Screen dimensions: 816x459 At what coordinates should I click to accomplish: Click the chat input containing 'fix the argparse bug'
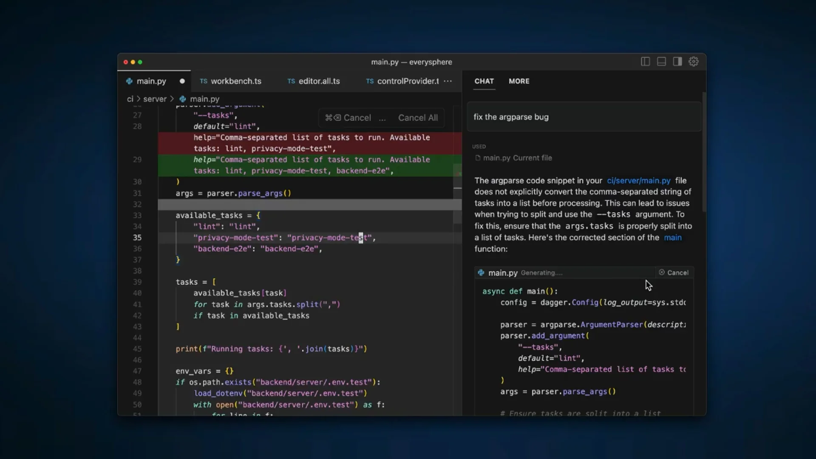click(584, 117)
